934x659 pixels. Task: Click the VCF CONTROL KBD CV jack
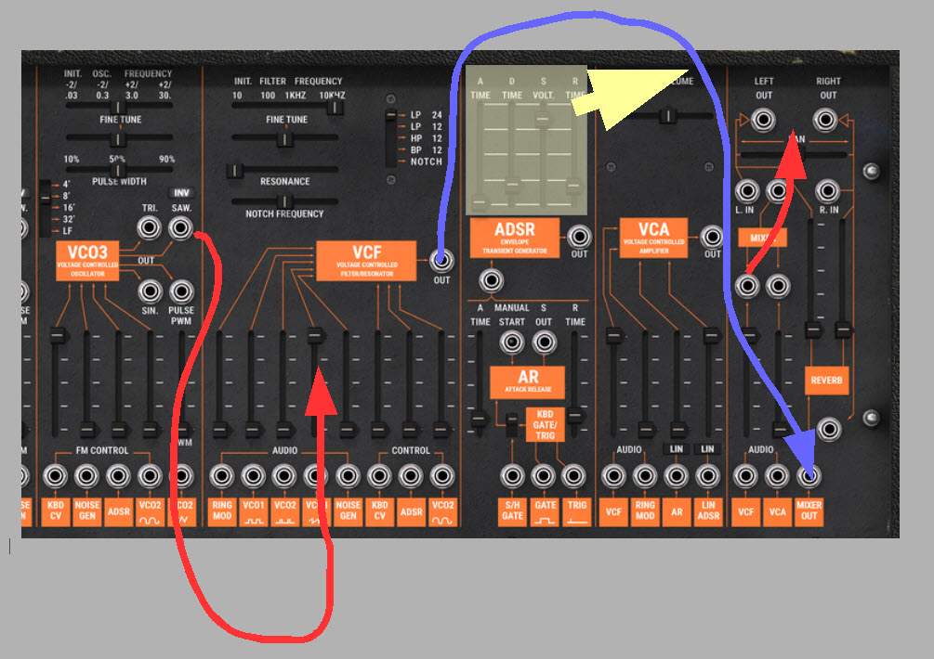click(x=379, y=476)
